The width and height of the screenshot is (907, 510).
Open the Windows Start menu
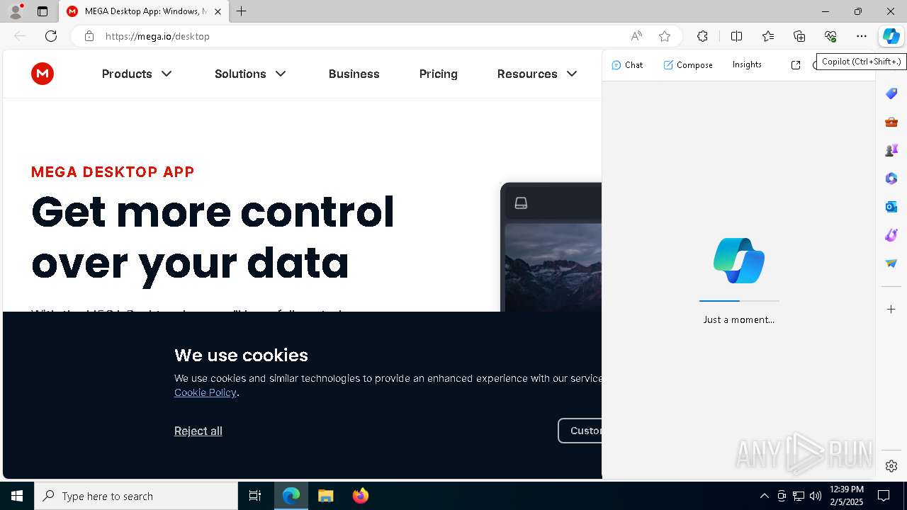click(17, 496)
